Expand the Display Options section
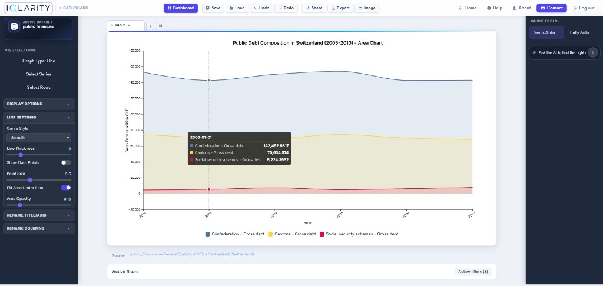603x286 pixels. point(39,104)
